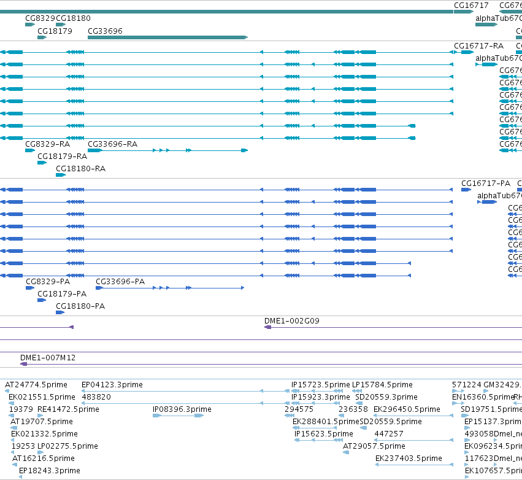This screenshot has height=480, width=522.
Task: Click the EK296450.5prime EST label
Action: click(x=407, y=409)
